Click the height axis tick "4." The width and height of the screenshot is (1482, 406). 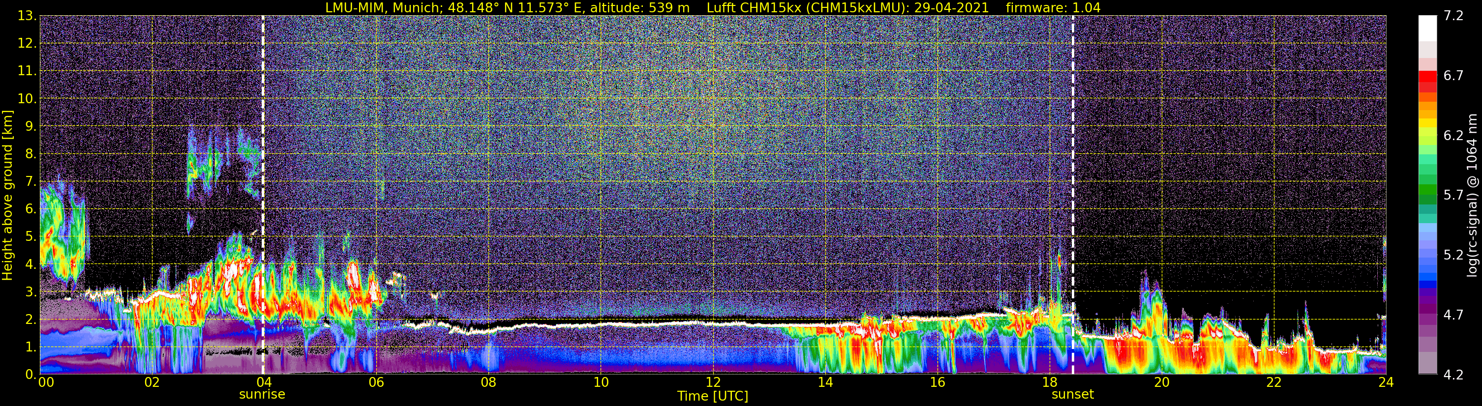pos(30,264)
